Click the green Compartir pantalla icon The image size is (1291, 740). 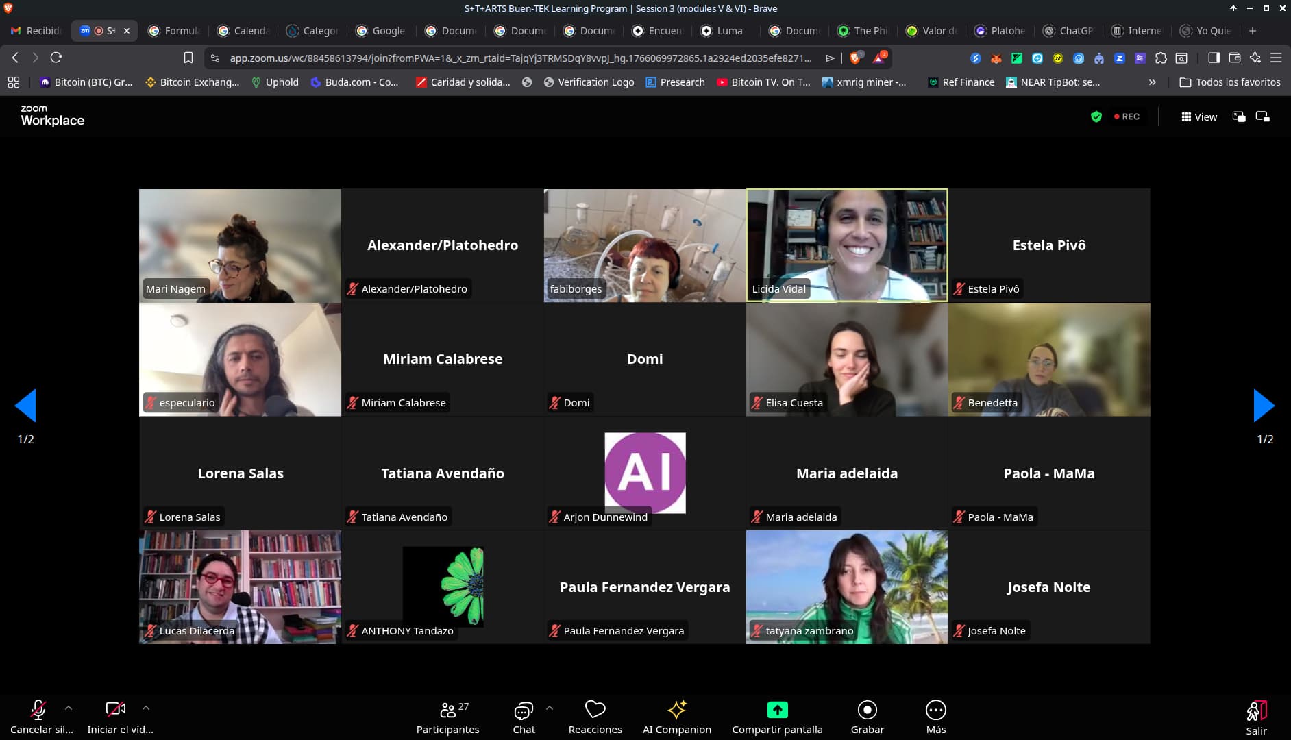(777, 711)
